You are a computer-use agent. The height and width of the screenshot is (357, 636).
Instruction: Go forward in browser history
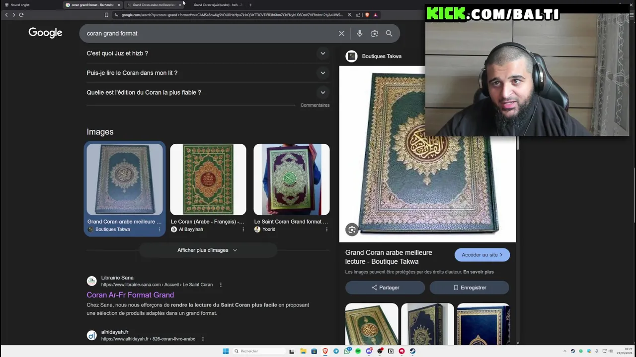click(x=14, y=15)
